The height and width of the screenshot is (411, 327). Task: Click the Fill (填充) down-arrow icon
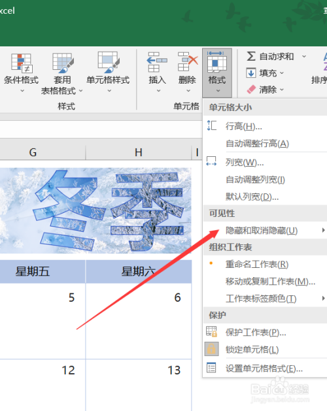point(251,73)
